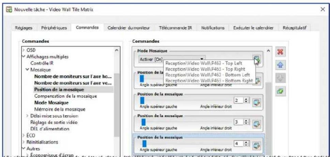Click P463 - Bottom Left in the popup

[x=208, y=75]
